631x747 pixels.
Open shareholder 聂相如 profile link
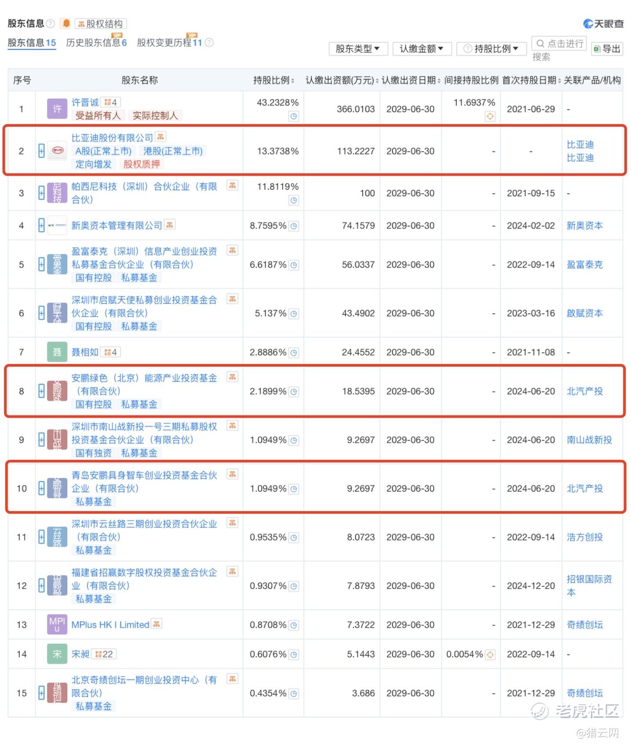85,352
